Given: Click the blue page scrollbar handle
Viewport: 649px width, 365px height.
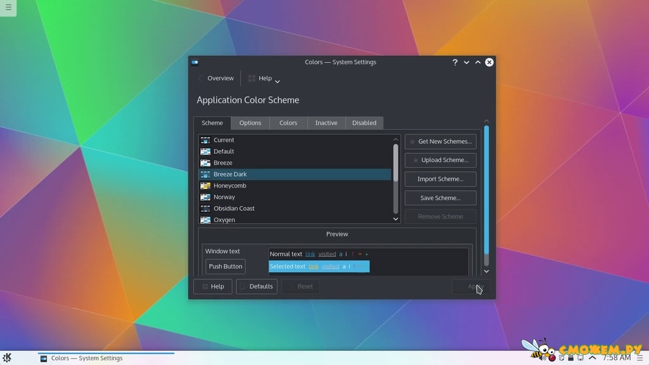Looking at the screenshot, I should coord(486,190).
